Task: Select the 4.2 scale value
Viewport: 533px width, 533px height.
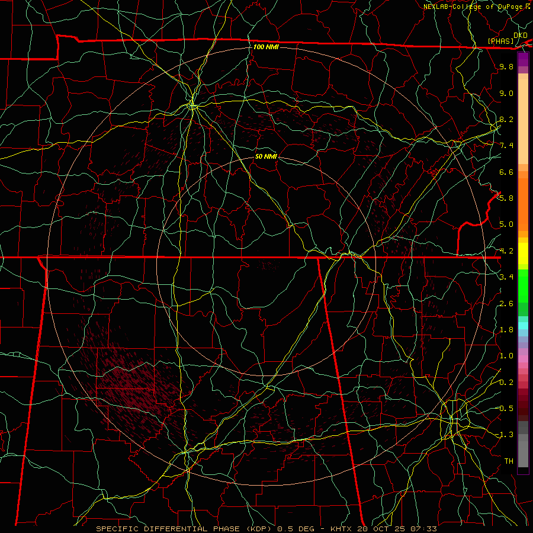Action: click(x=506, y=251)
